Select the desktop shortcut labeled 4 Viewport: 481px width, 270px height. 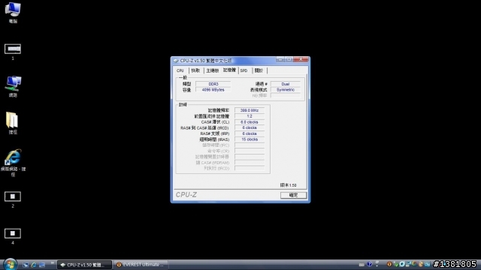13,236
